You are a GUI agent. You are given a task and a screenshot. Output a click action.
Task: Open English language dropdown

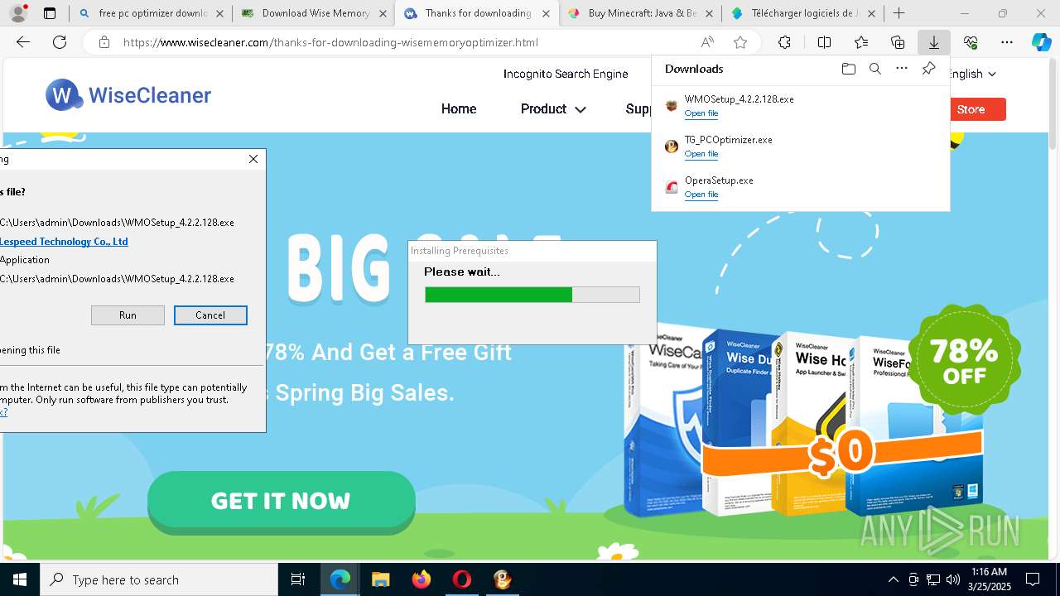(x=973, y=74)
